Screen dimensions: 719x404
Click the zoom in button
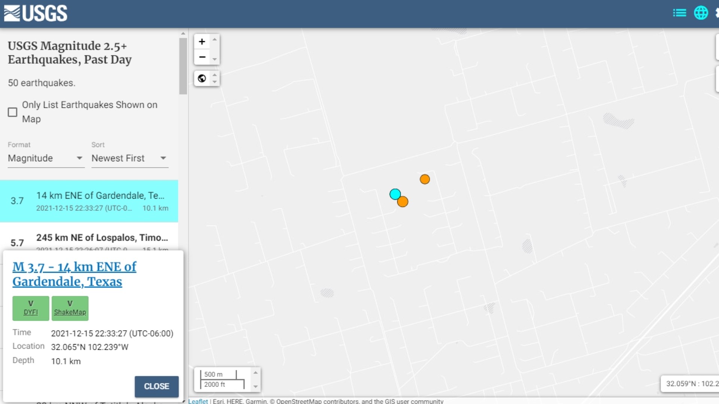201,42
